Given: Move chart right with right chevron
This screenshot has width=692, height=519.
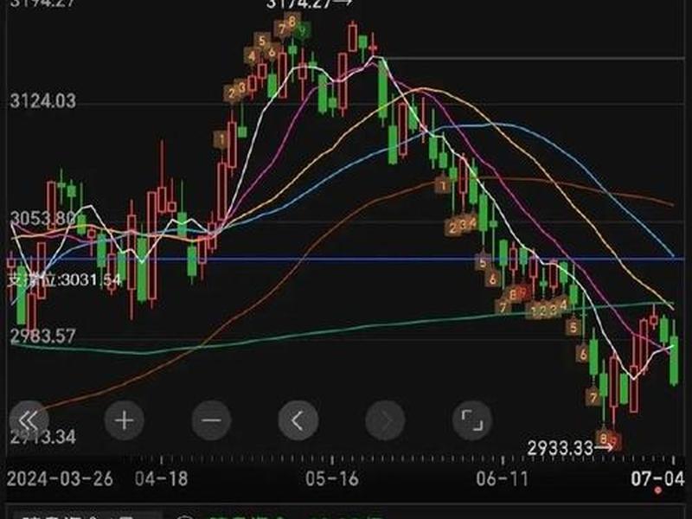Looking at the screenshot, I should pos(385,420).
